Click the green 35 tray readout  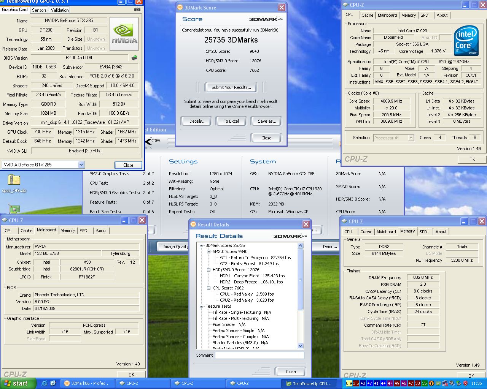click(x=424, y=383)
